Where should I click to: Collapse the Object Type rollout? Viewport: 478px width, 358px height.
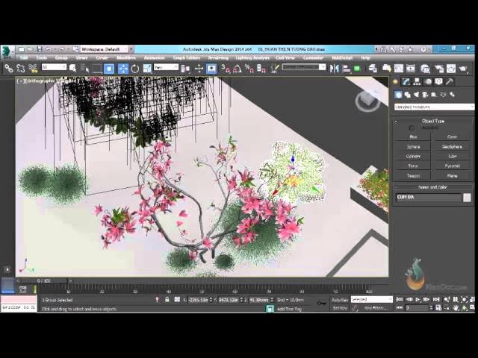click(433, 120)
